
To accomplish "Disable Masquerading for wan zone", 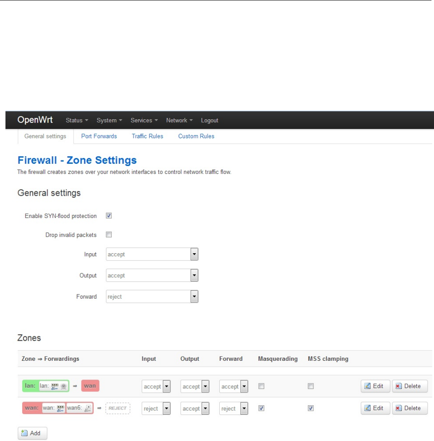I will pyautogui.click(x=261, y=408).
